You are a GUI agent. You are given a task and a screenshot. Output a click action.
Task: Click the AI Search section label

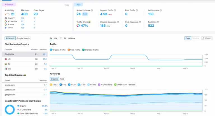[9, 4]
